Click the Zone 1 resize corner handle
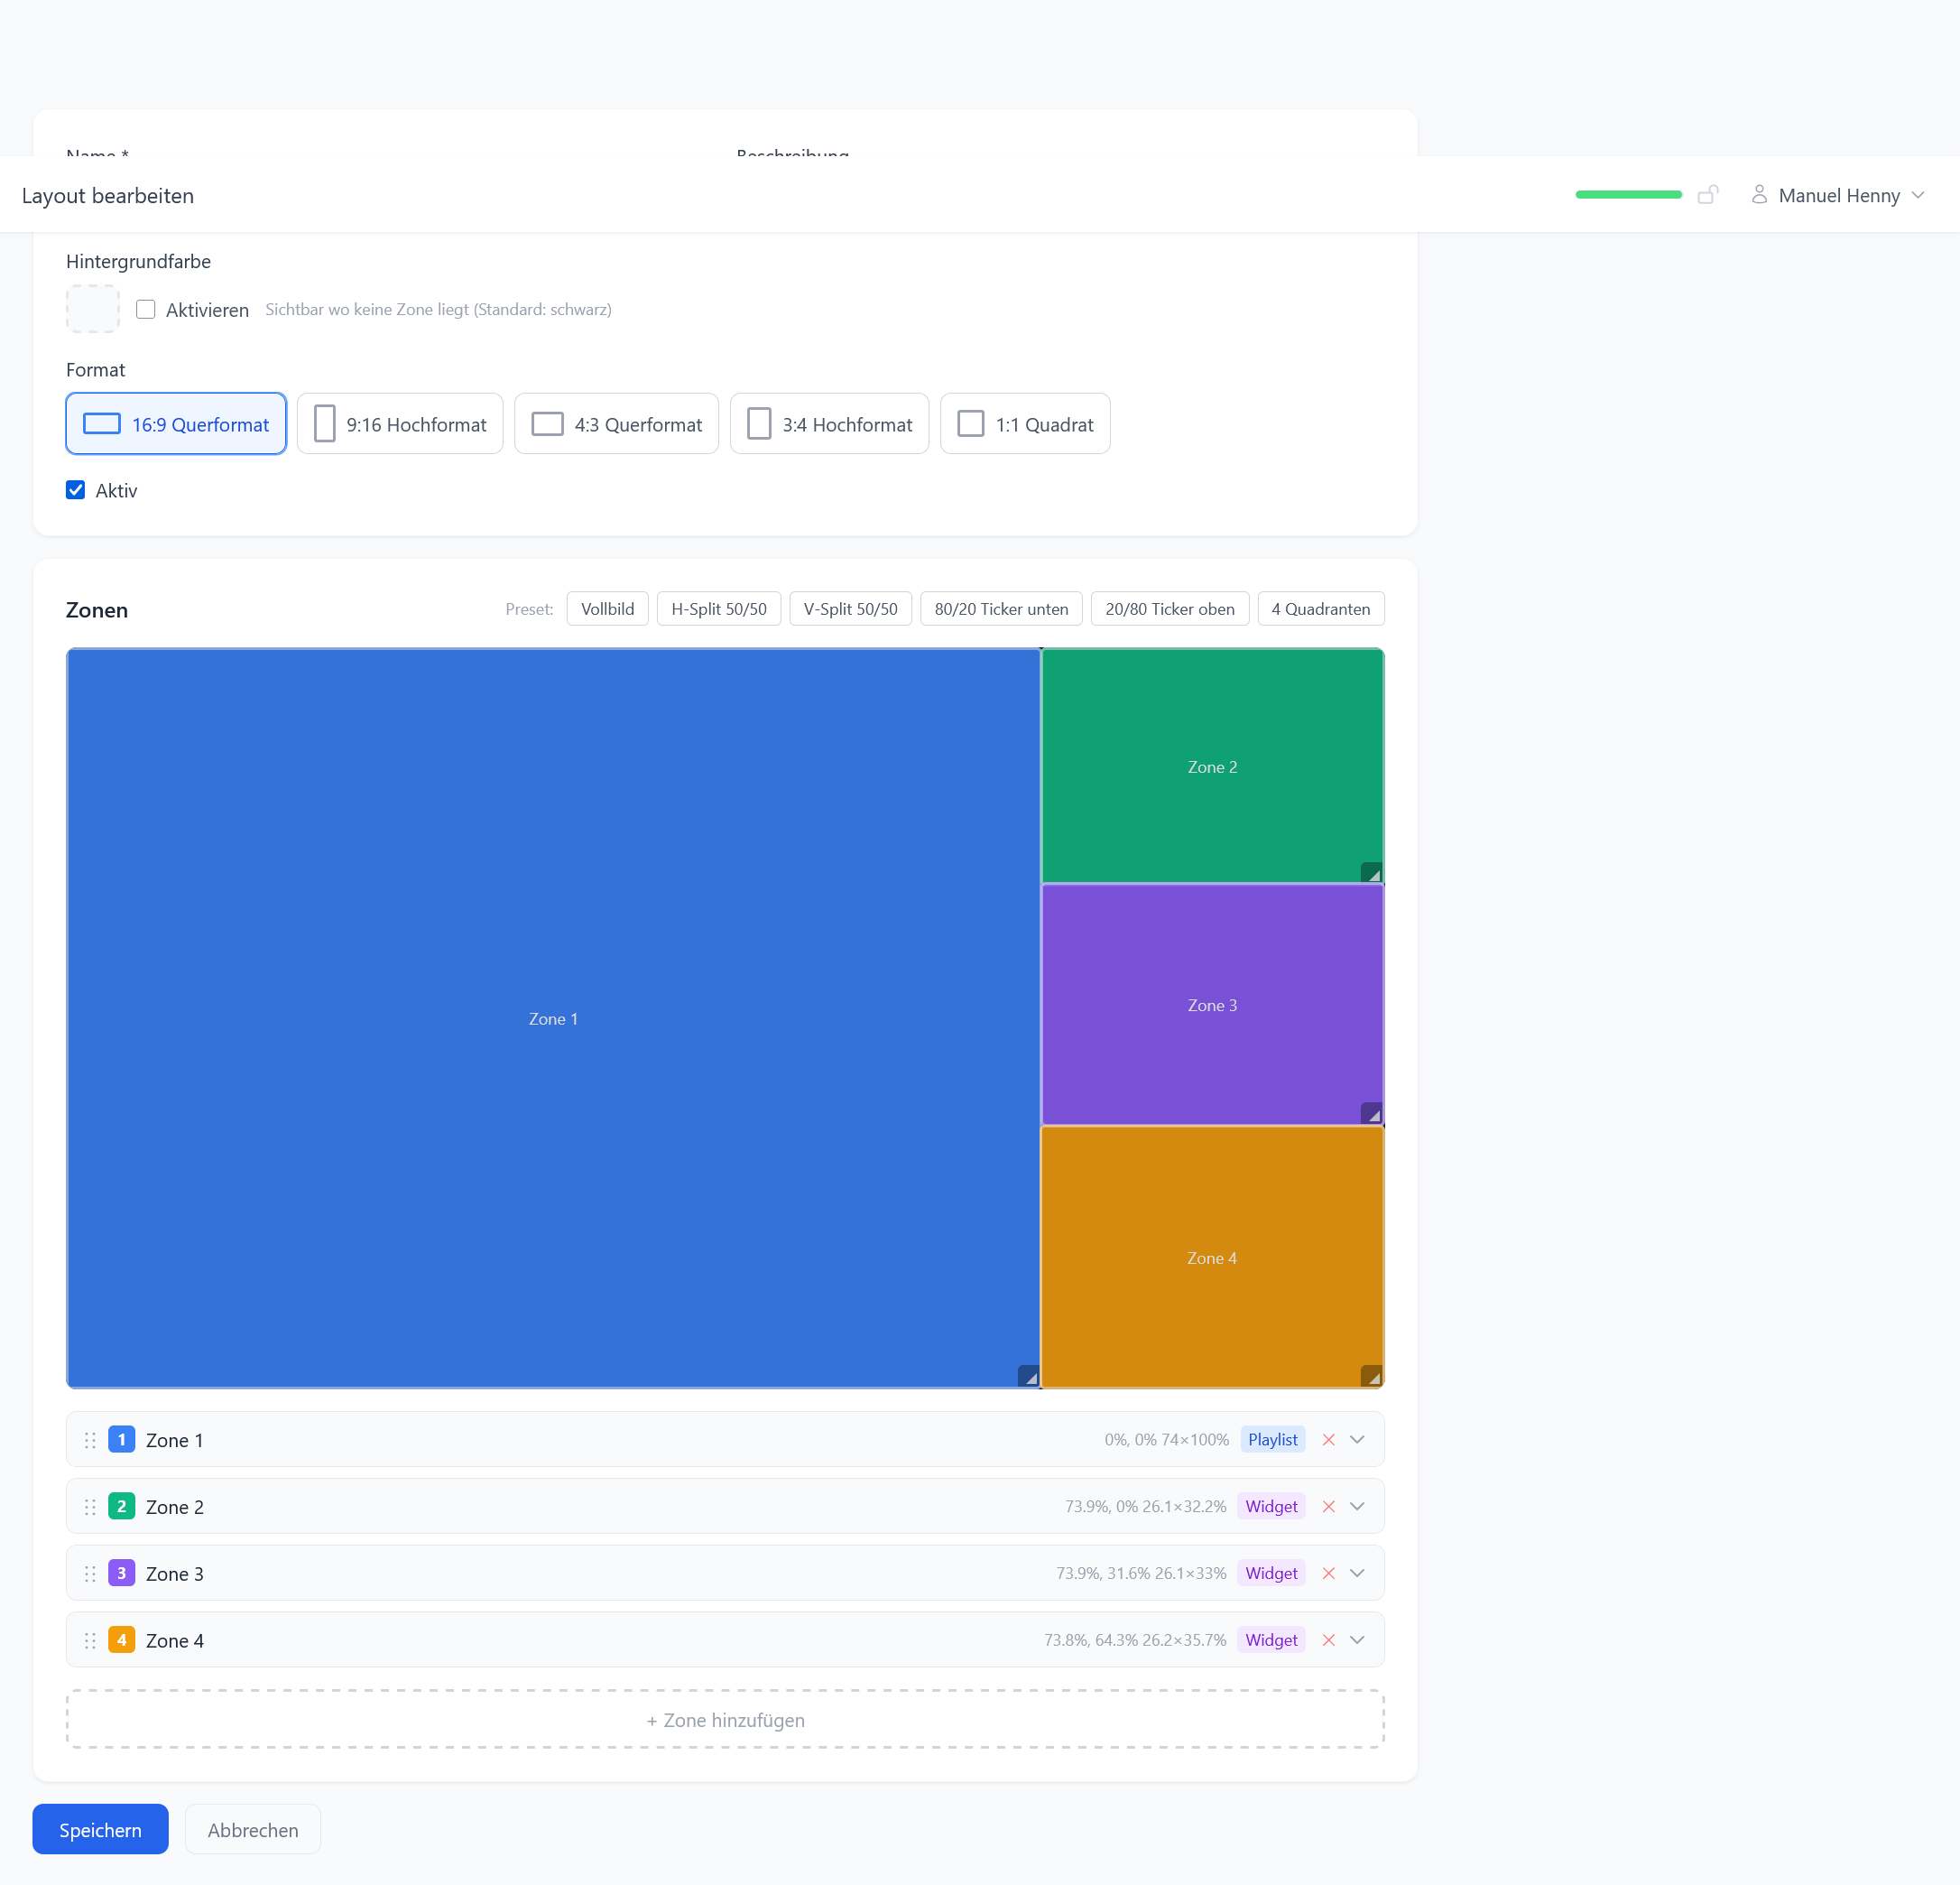This screenshot has width=1960, height=1885. [1028, 1376]
